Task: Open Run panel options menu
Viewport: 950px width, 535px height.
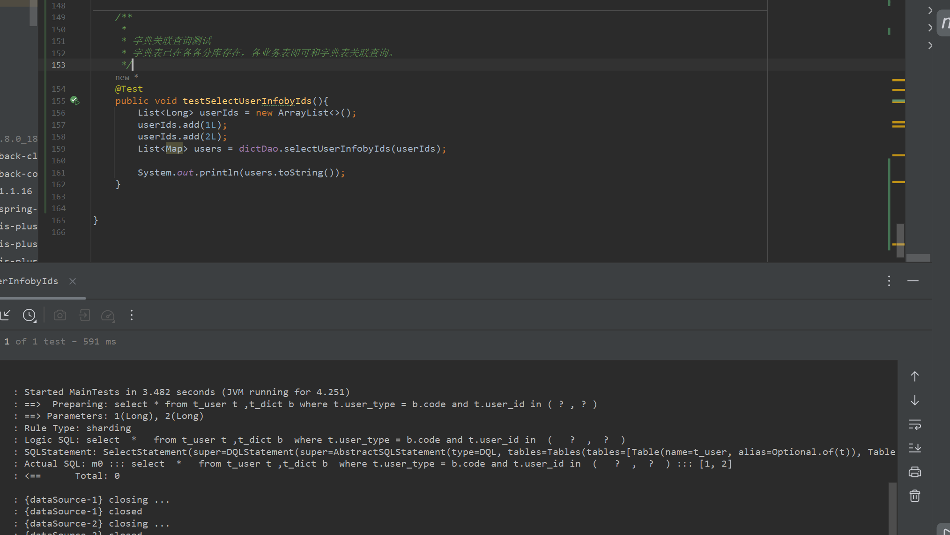Action: pos(889,281)
